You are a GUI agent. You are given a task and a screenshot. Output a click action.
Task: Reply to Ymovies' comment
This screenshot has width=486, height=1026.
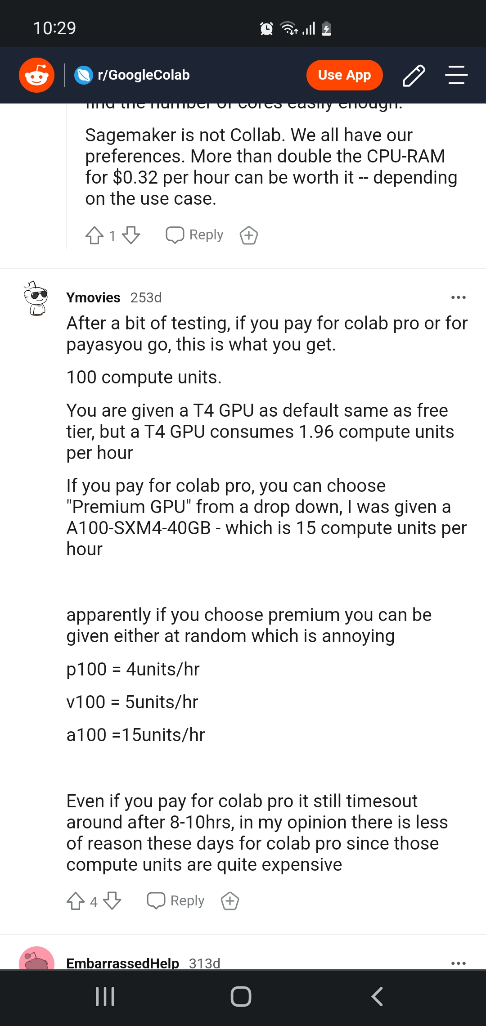(175, 900)
